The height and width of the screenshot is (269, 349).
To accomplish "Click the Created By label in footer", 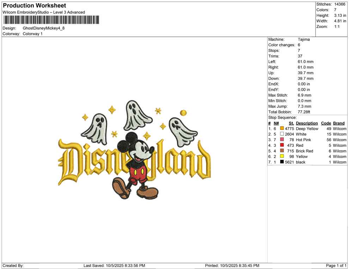I will click(13, 265).
